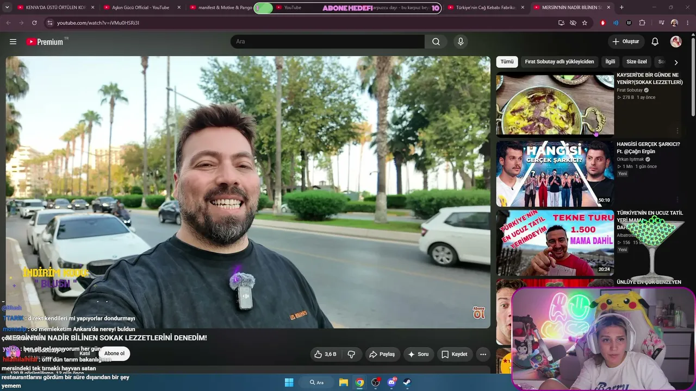Open the YouTube guide hamburger menu
Screen dimensions: 696x391
pyautogui.click(x=13, y=42)
